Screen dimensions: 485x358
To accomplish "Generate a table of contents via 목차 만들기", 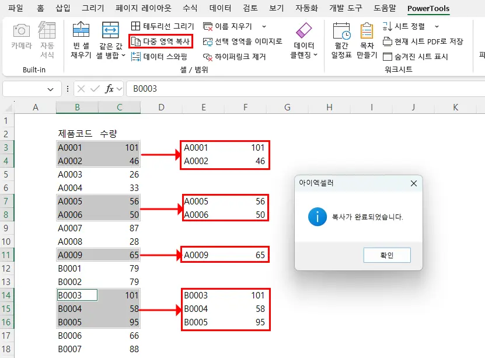I will coord(366,40).
